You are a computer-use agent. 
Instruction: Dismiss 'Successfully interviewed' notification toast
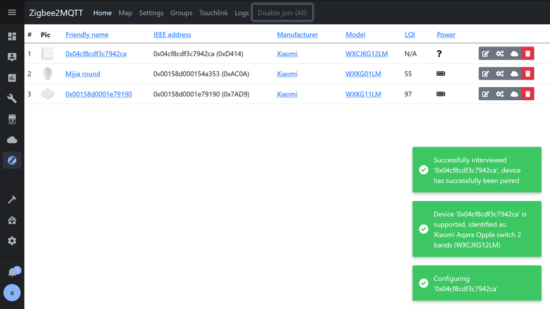[x=477, y=170]
